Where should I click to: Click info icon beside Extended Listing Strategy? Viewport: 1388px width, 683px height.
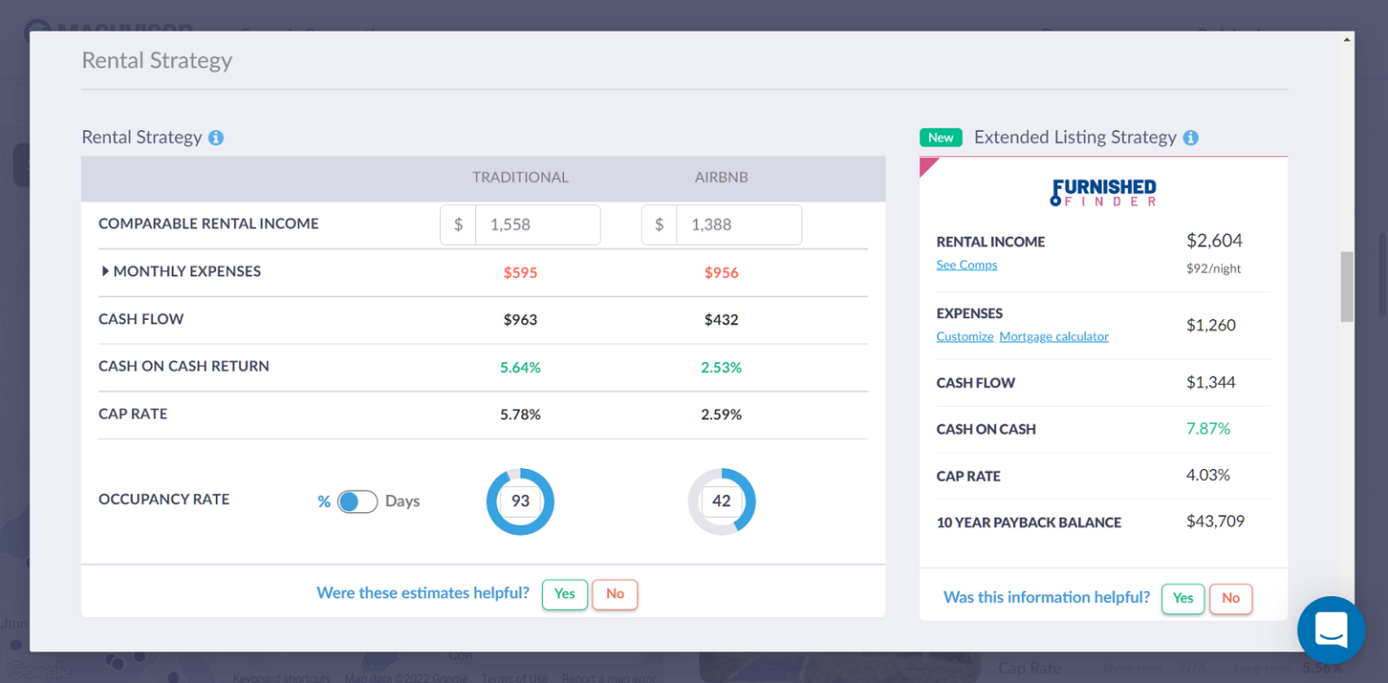point(1190,138)
